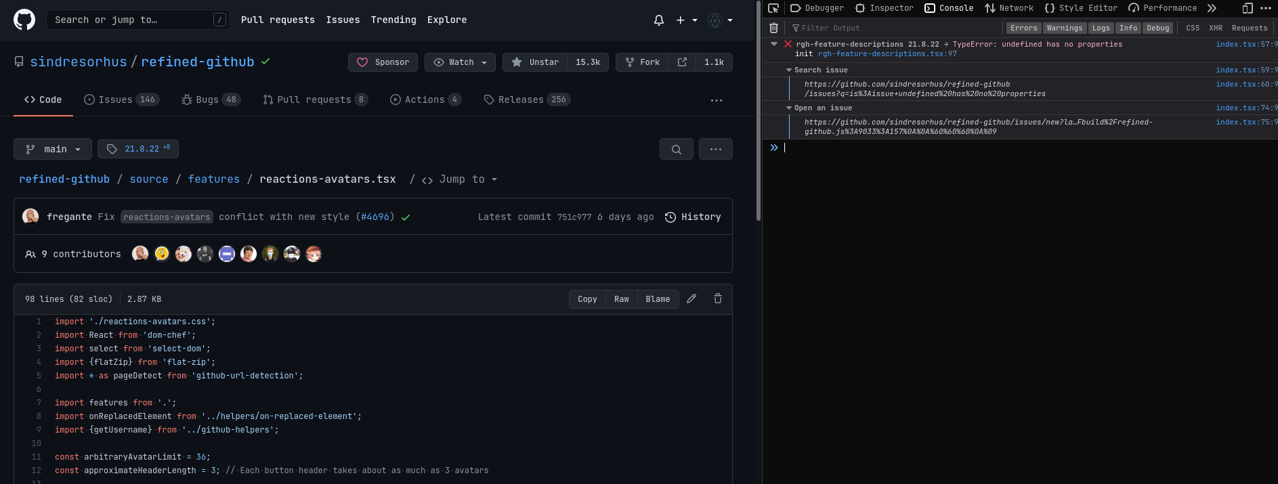Switch to the Performance devtools panel

(x=1163, y=8)
